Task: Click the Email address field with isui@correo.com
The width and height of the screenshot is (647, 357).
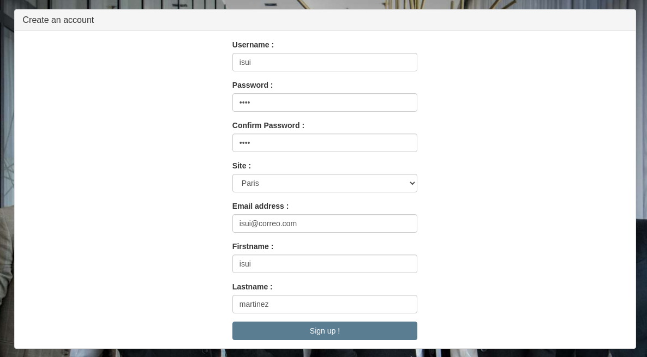Action: 325,223
